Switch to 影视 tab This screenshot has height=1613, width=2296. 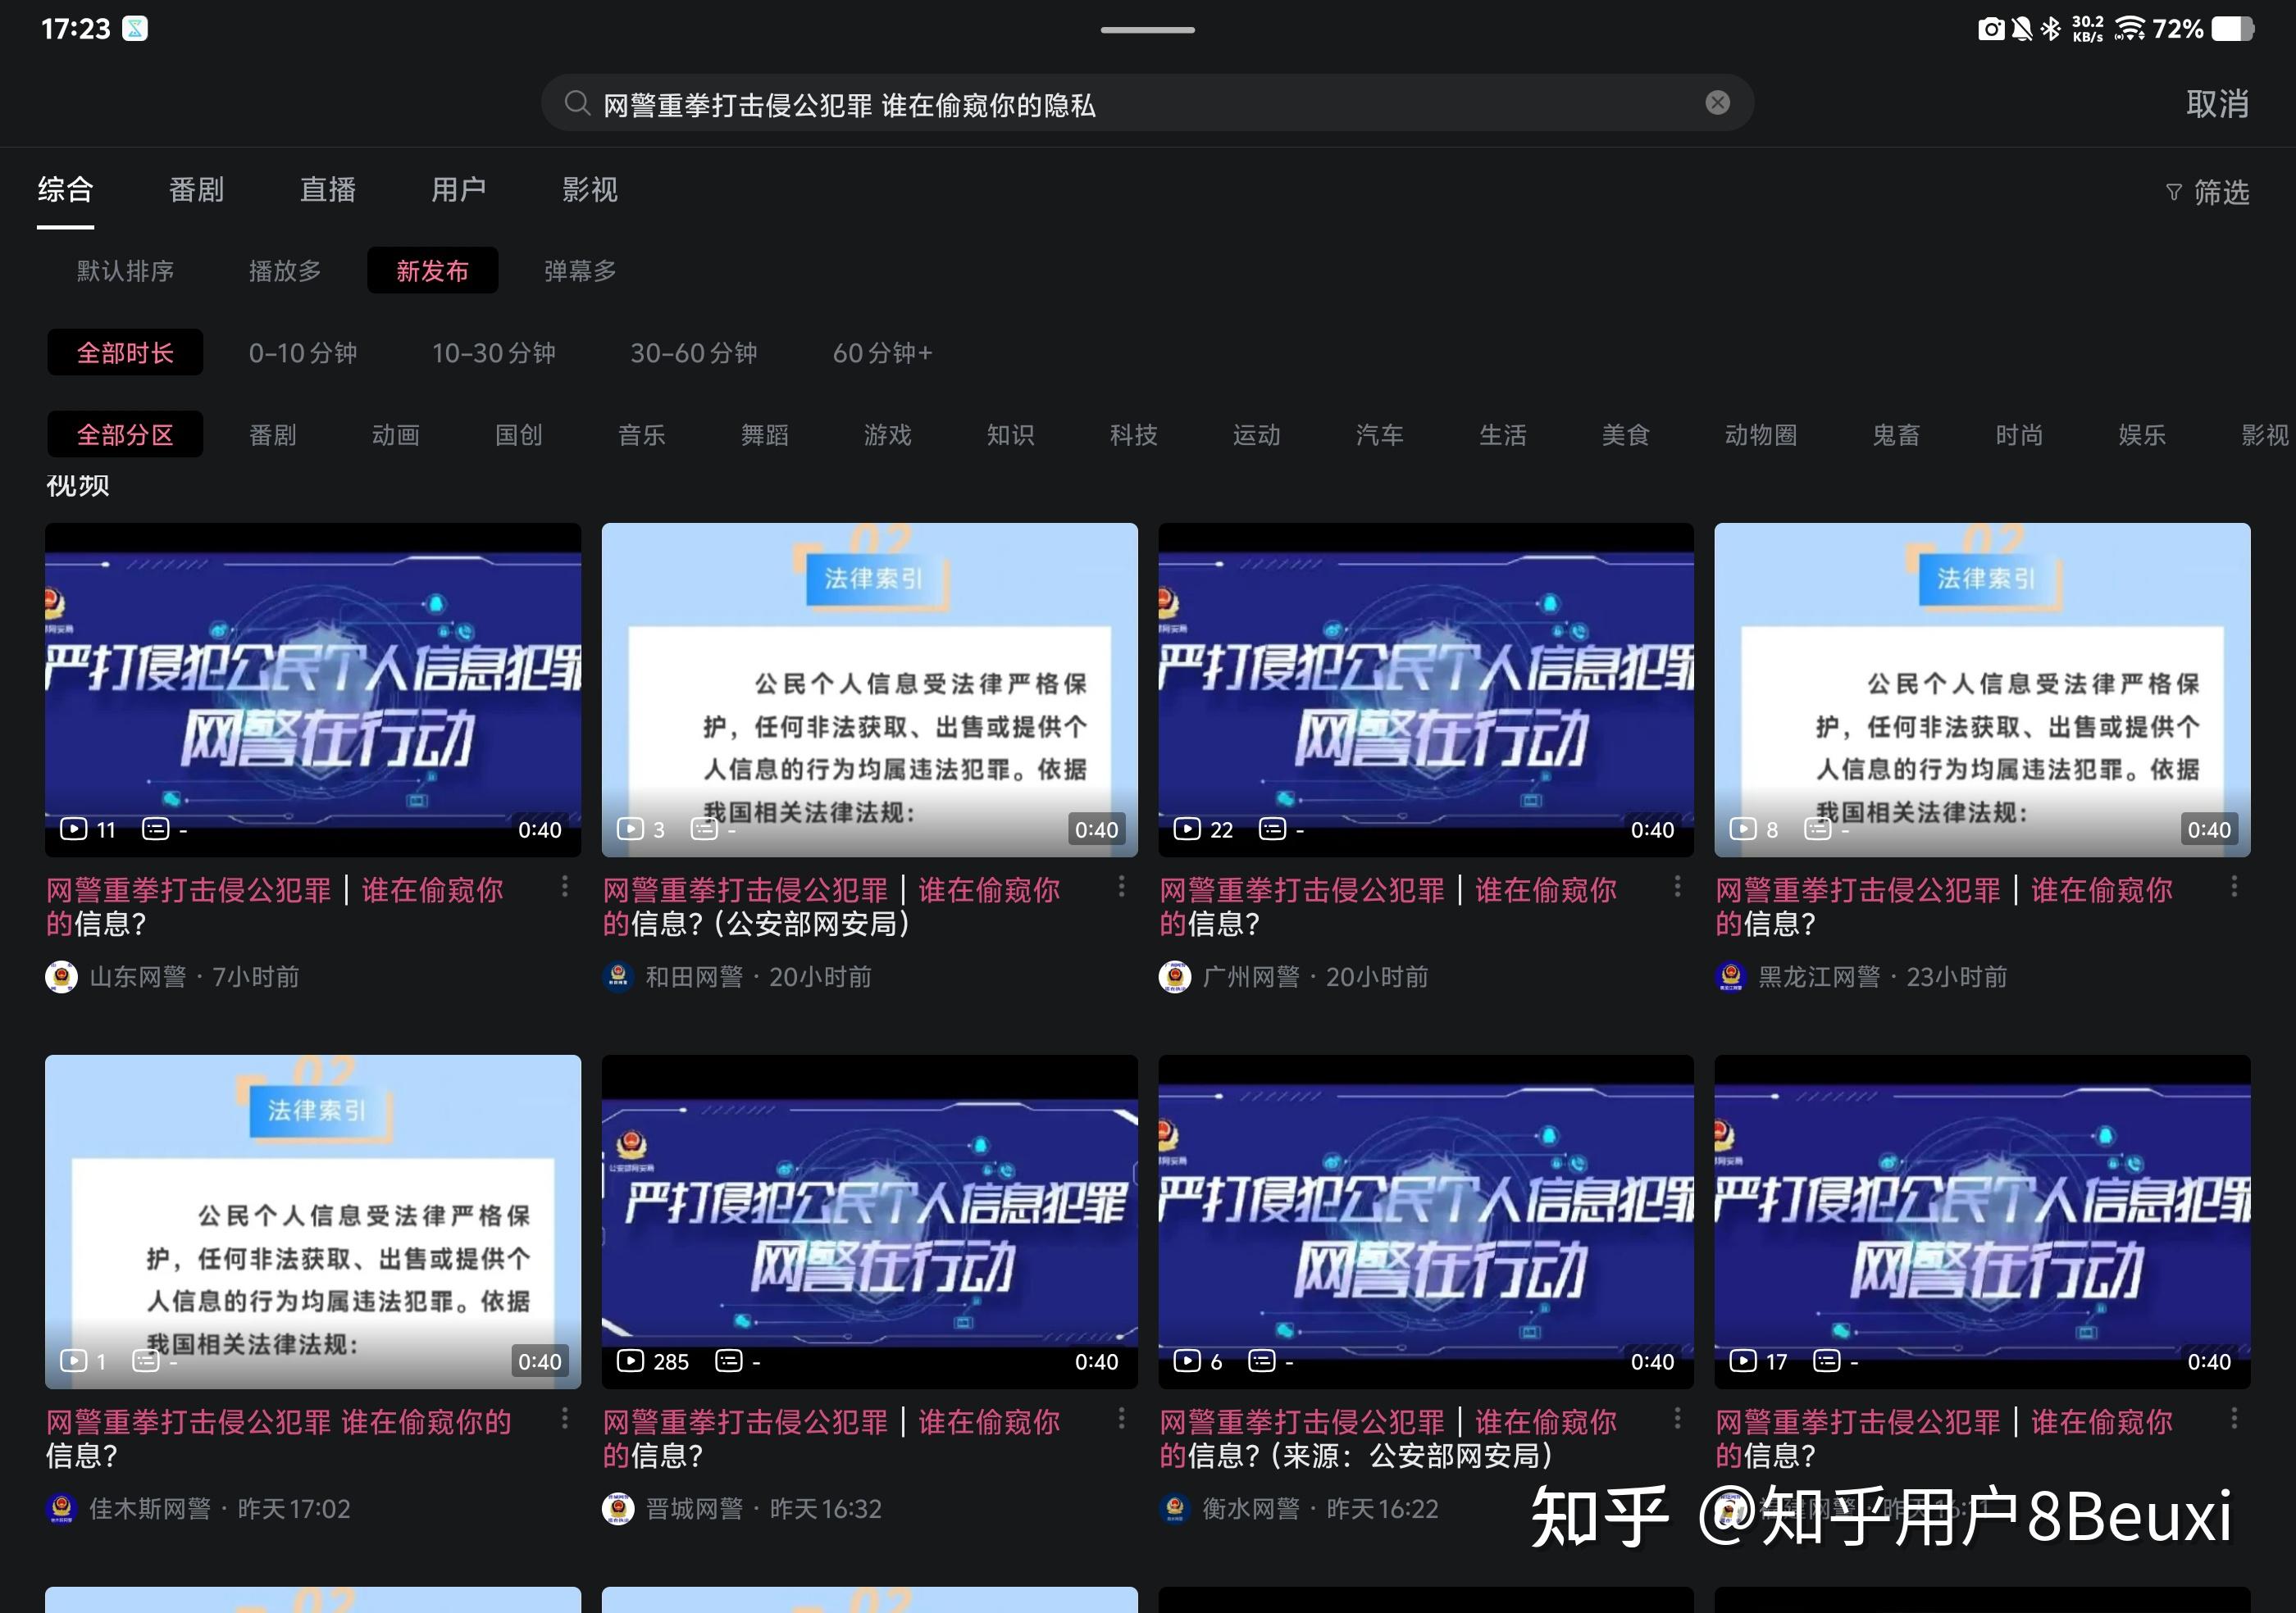click(x=590, y=190)
